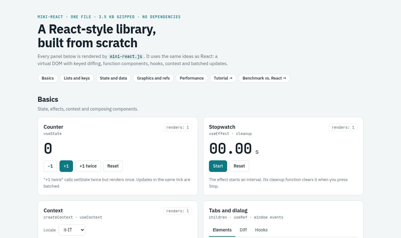
Task: Open Benchmark vs. React page
Action: coord(264,78)
